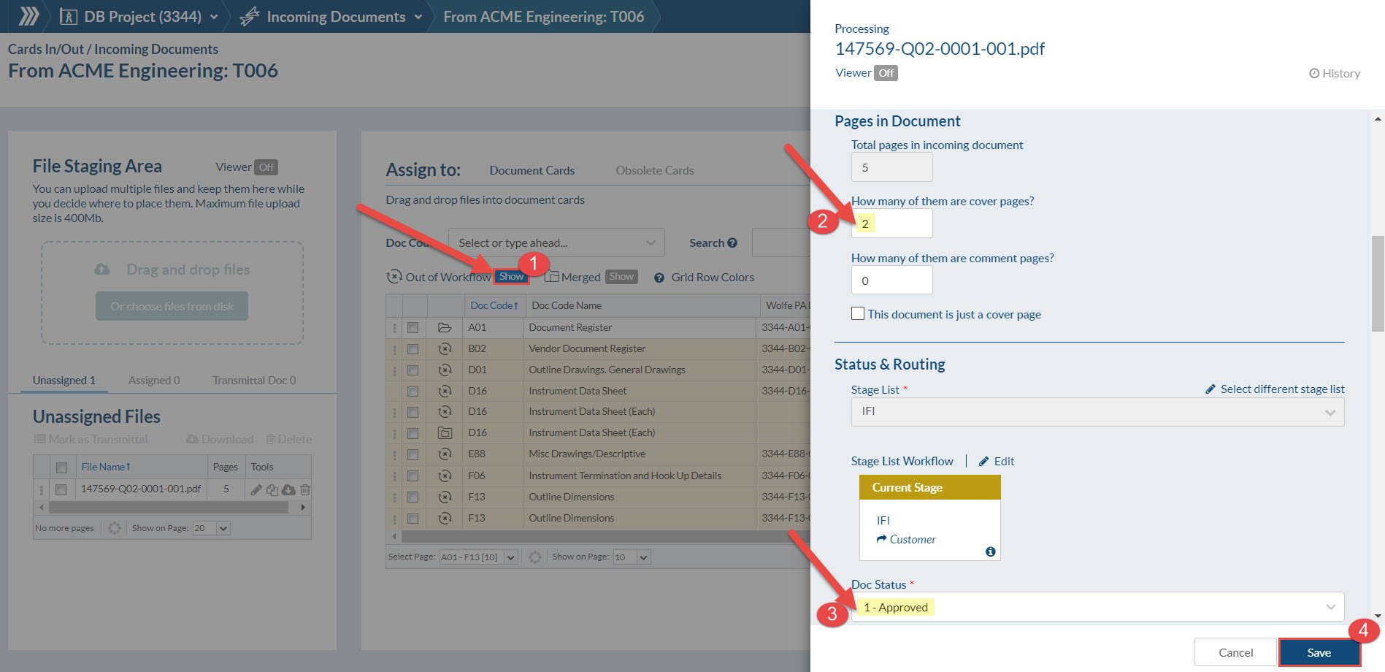Click the upload cloud icon in drop zone

[102, 270]
